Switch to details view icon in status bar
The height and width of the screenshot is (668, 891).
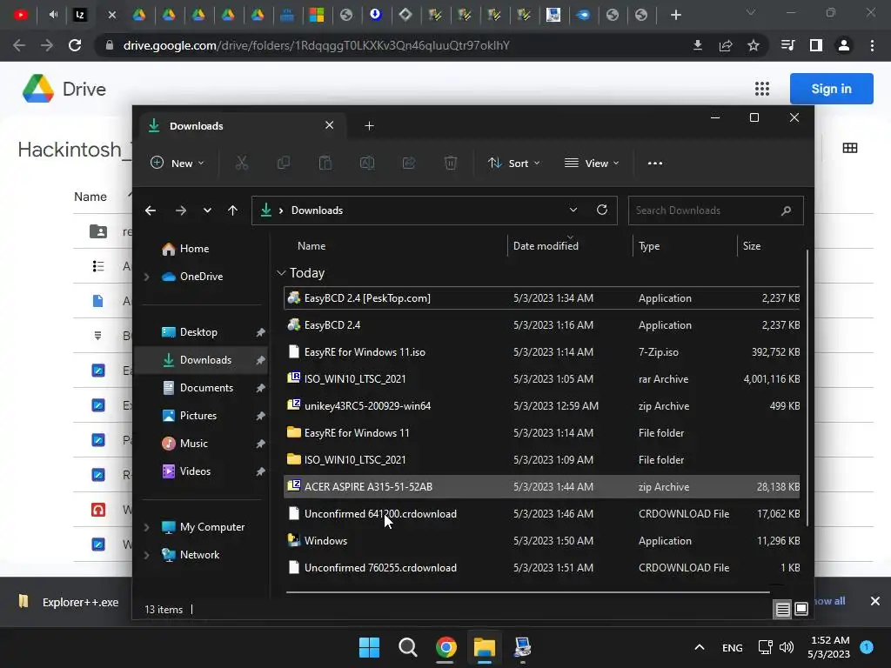[x=782, y=610]
